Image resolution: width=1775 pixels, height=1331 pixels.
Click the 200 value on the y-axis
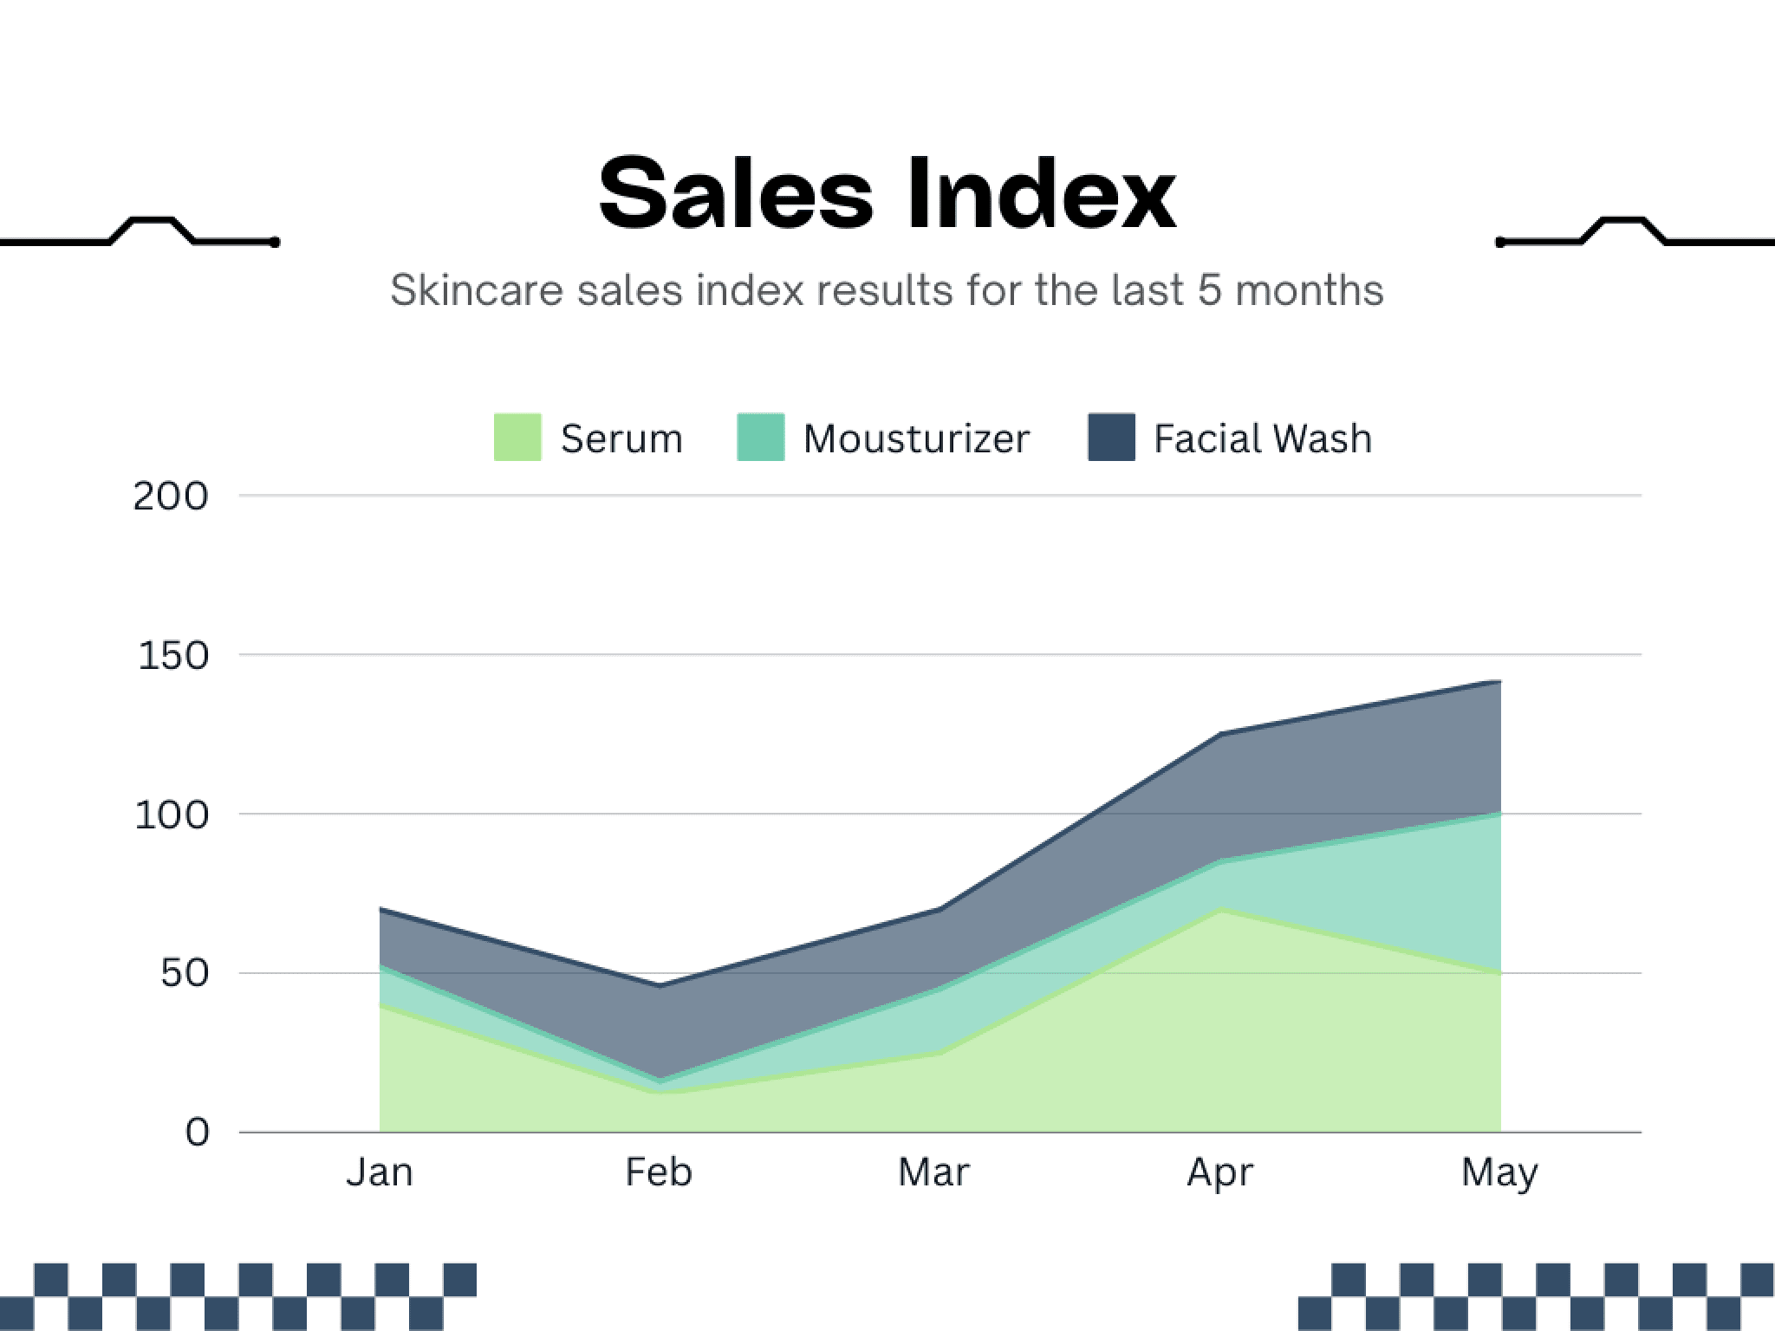(171, 497)
